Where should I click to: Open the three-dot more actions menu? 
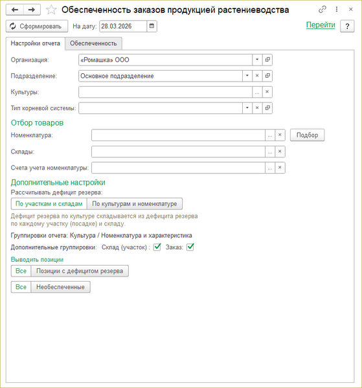pyautogui.click(x=337, y=10)
